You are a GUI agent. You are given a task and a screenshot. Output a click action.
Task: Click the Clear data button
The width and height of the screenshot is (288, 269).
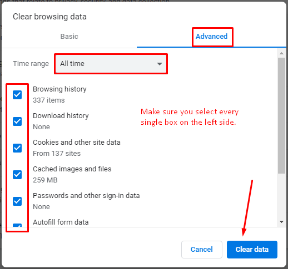click(252, 250)
